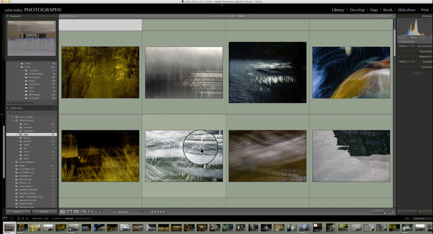Click the Navigator preview image
Screen dimensions: 433x234
[x=31, y=38]
